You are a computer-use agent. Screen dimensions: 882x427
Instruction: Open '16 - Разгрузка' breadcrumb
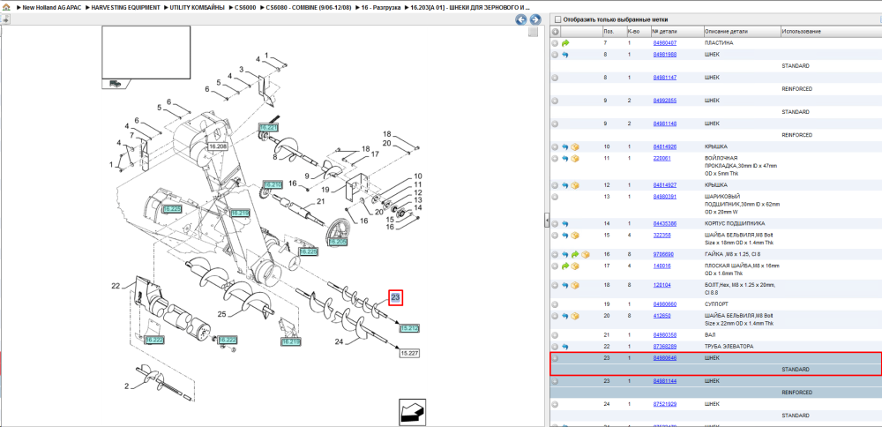coord(381,8)
